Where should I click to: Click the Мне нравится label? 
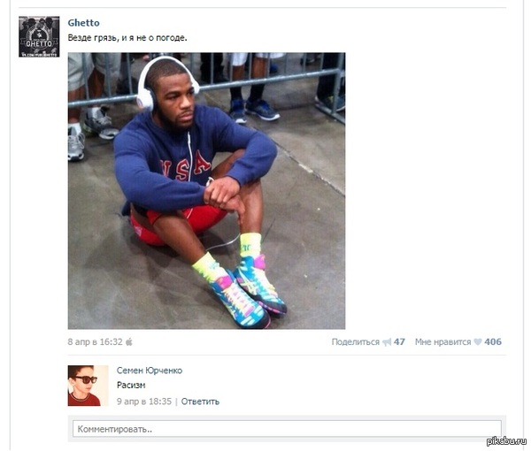click(x=443, y=342)
